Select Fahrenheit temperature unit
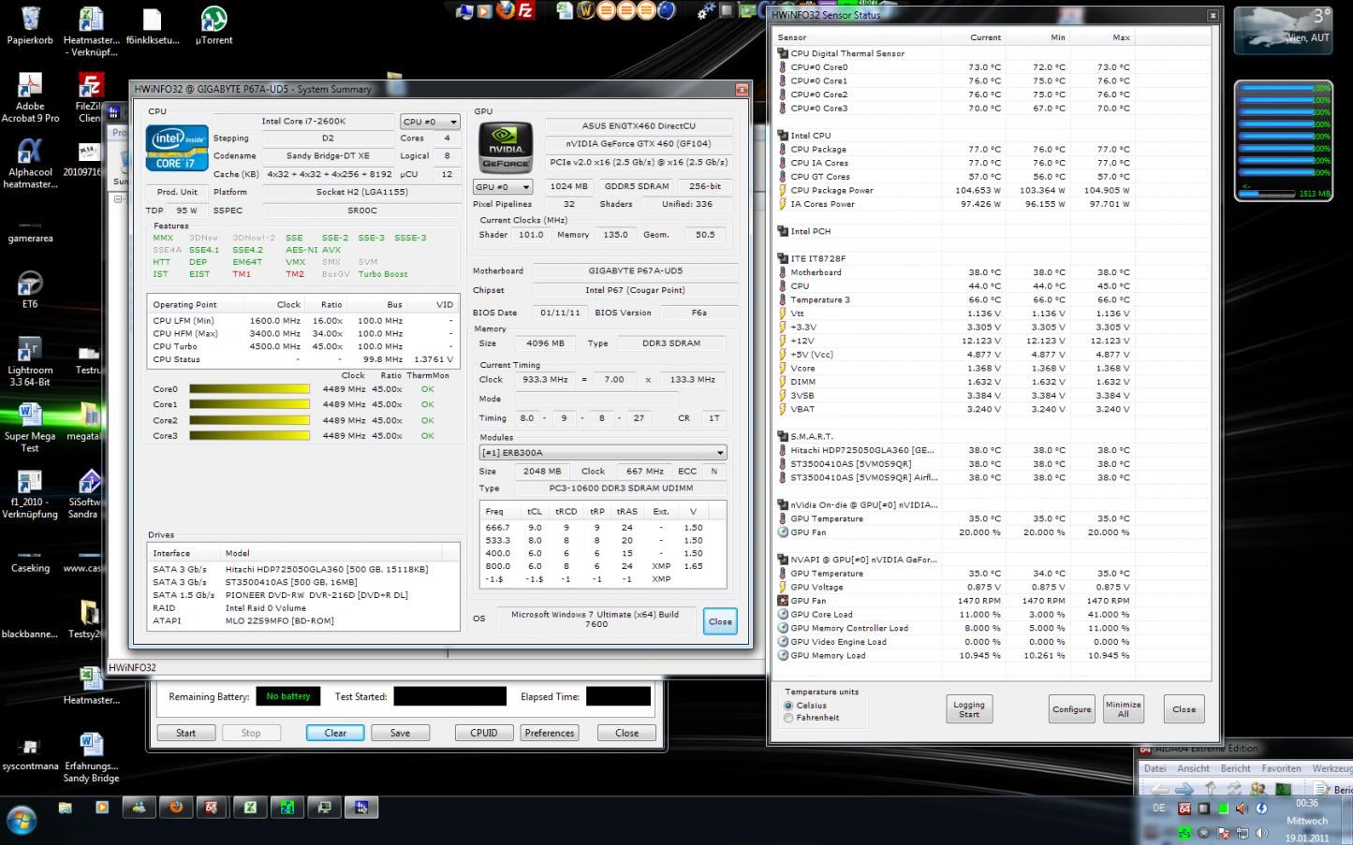The width and height of the screenshot is (1353, 845). point(788,718)
